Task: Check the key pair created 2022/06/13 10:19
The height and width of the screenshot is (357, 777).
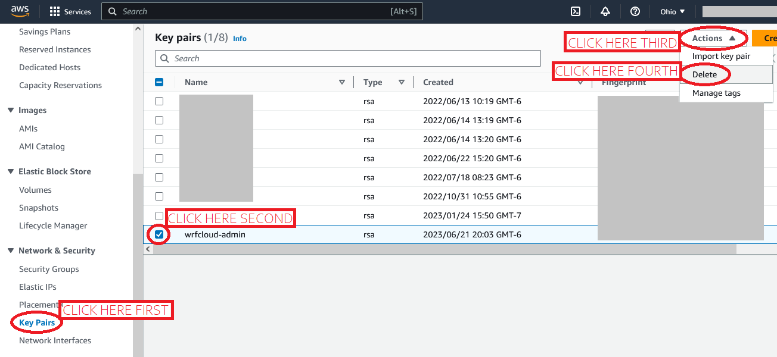Action: coord(159,101)
